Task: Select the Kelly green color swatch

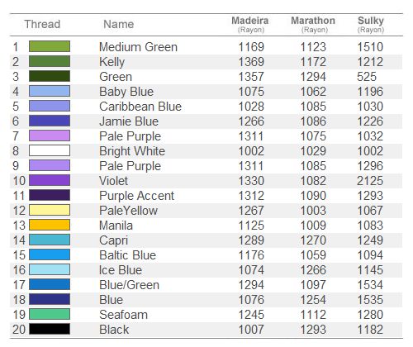Action: tap(50, 61)
